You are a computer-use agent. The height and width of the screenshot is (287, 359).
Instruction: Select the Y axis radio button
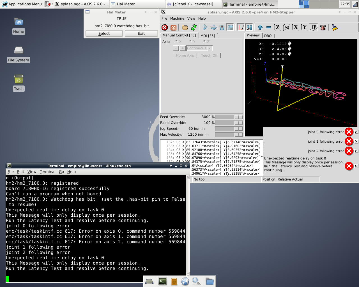(x=190, y=42)
